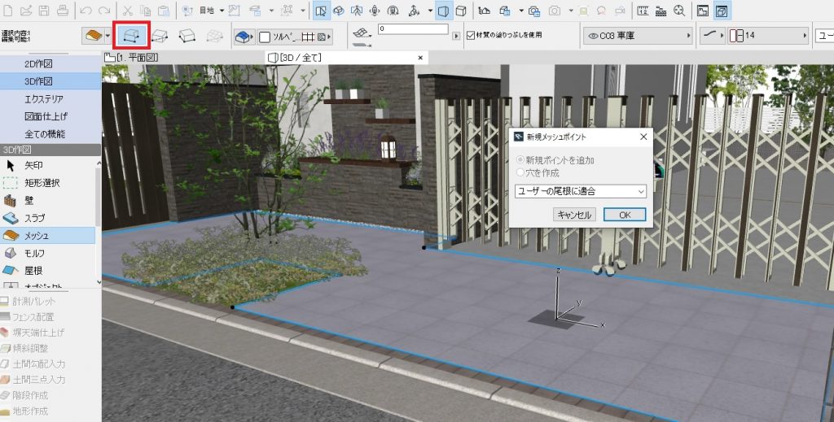Image resolution: width=834 pixels, height=422 pixels.
Task: Open the C03 車庫 layer dropdown
Action: tap(638, 37)
